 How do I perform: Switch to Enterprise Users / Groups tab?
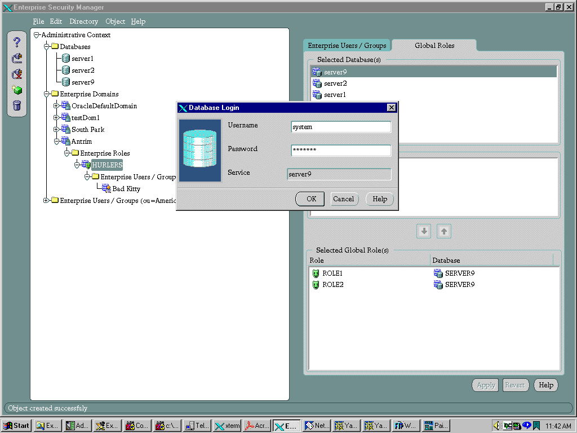tap(347, 46)
